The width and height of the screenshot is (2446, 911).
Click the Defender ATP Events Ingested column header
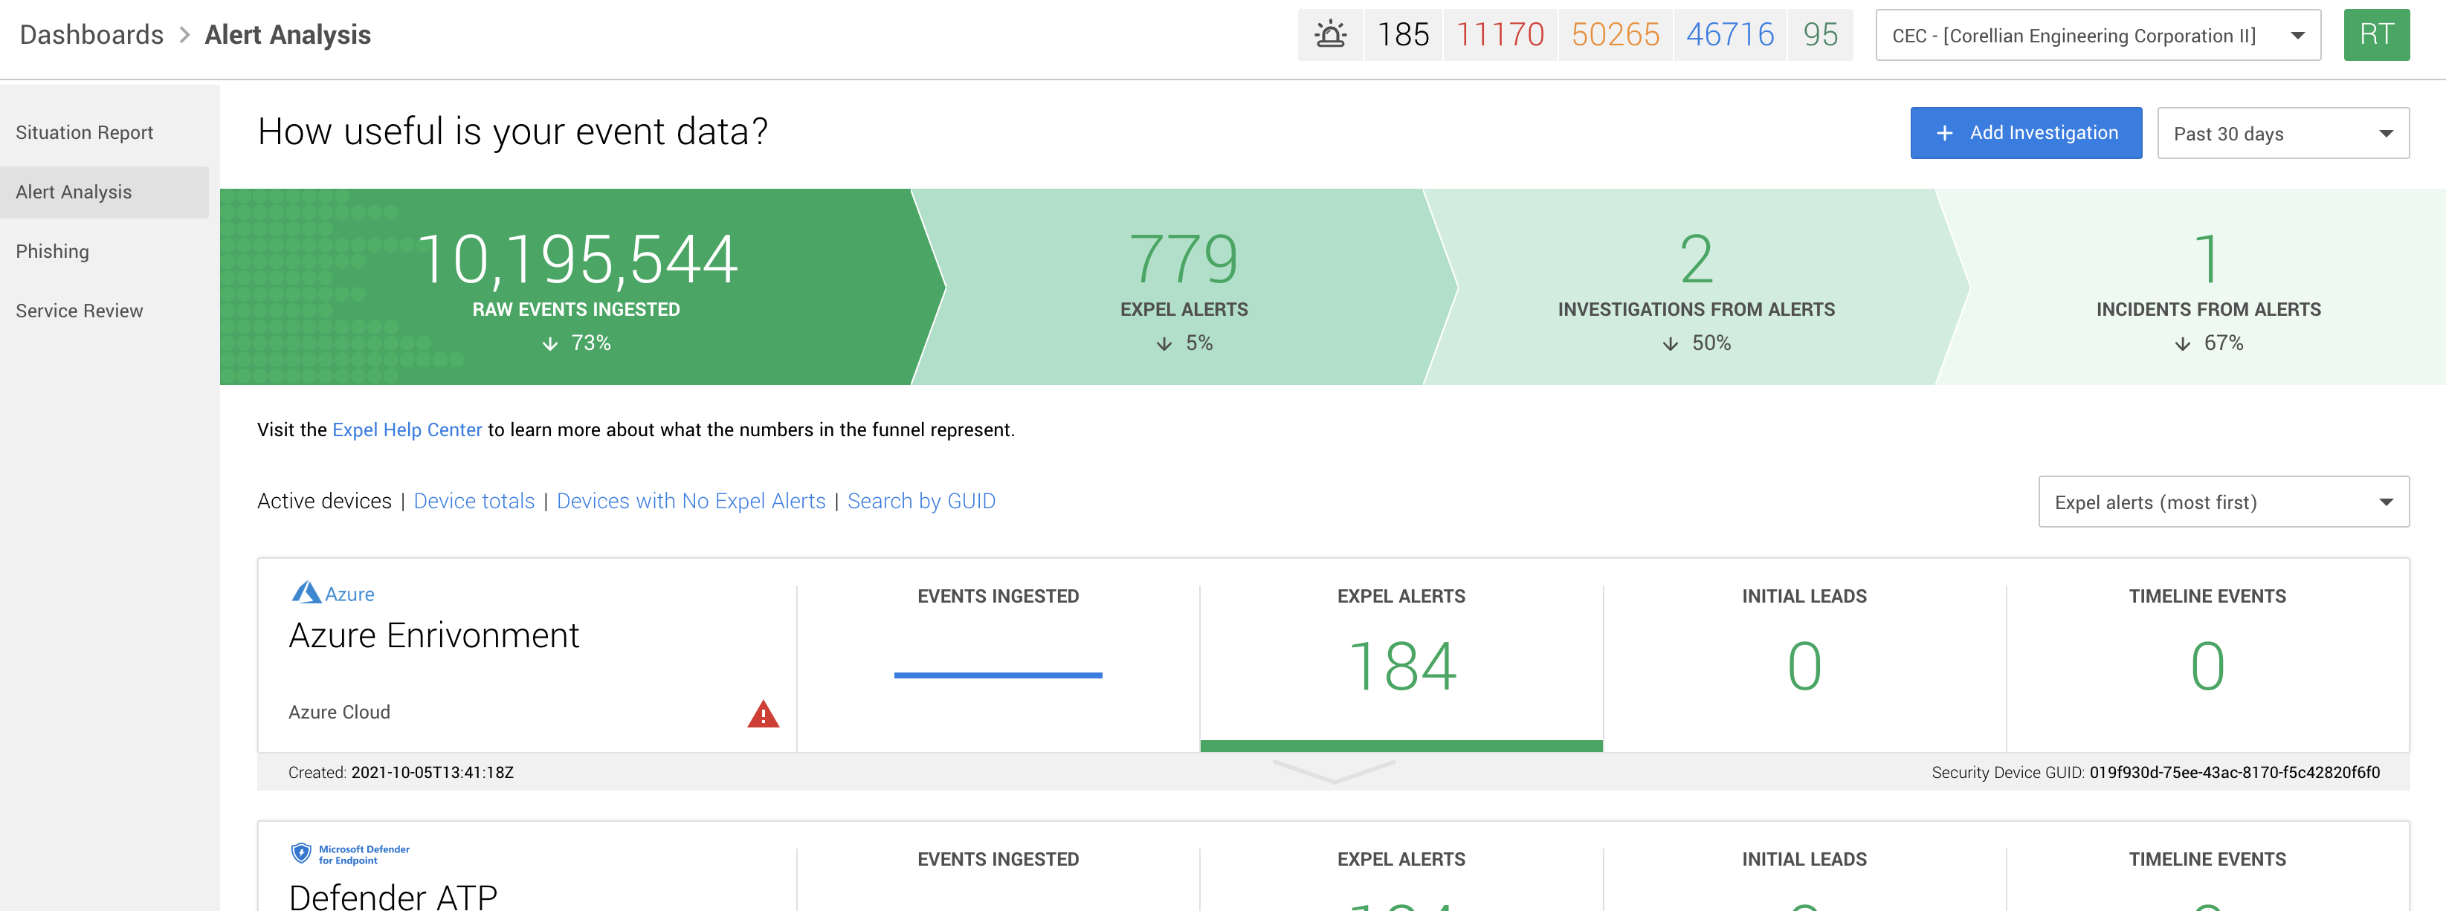998,859
